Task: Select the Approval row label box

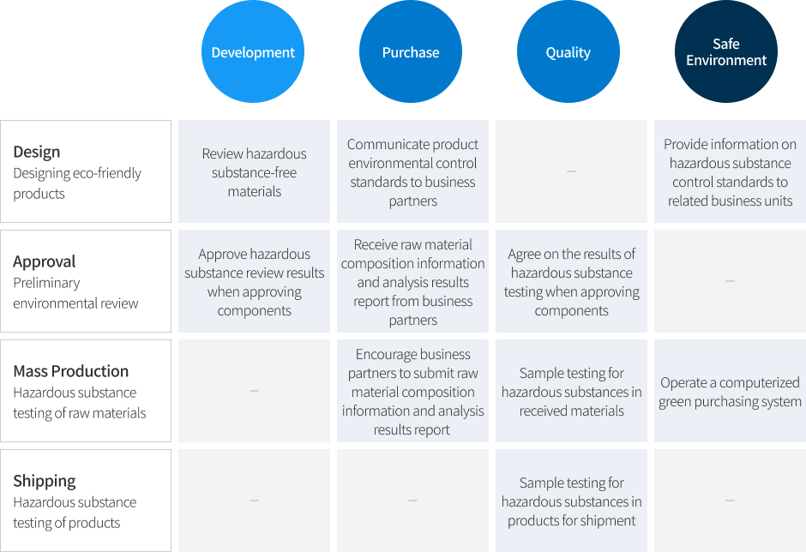Action: [x=86, y=281]
